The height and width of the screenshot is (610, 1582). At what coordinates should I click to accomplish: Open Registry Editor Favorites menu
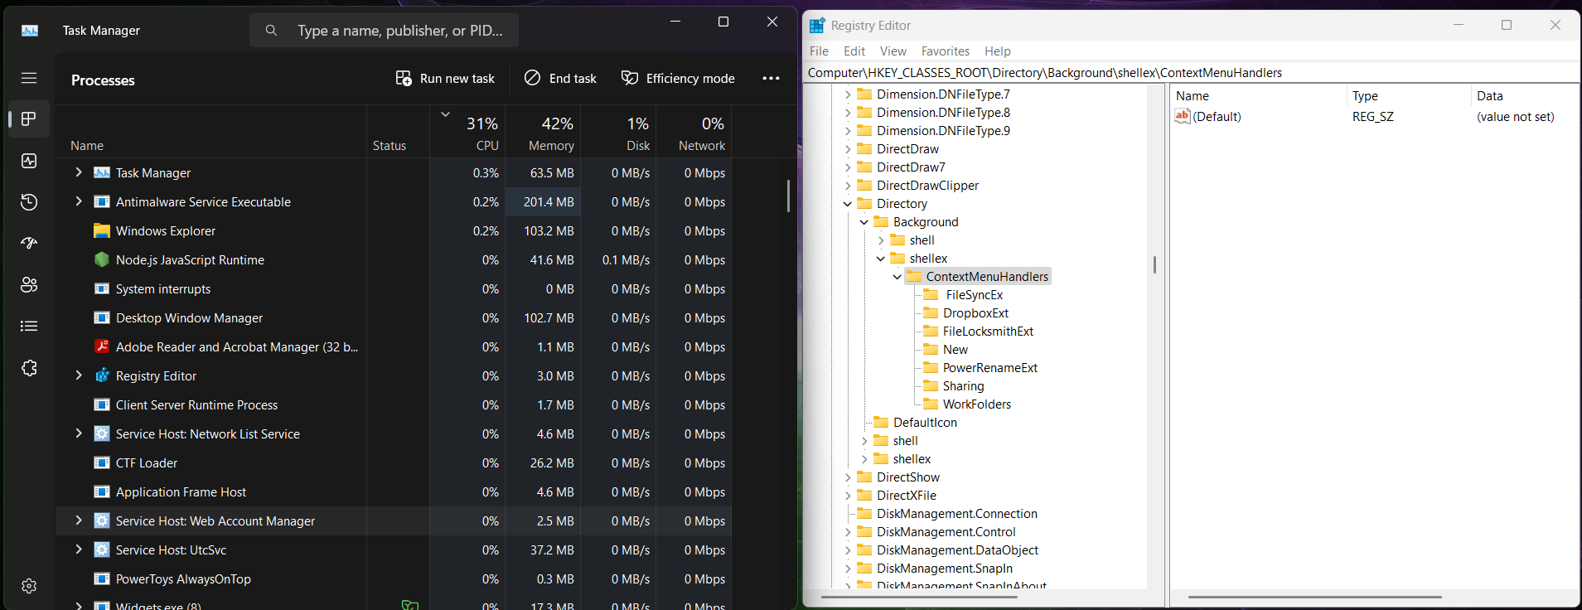coord(945,51)
